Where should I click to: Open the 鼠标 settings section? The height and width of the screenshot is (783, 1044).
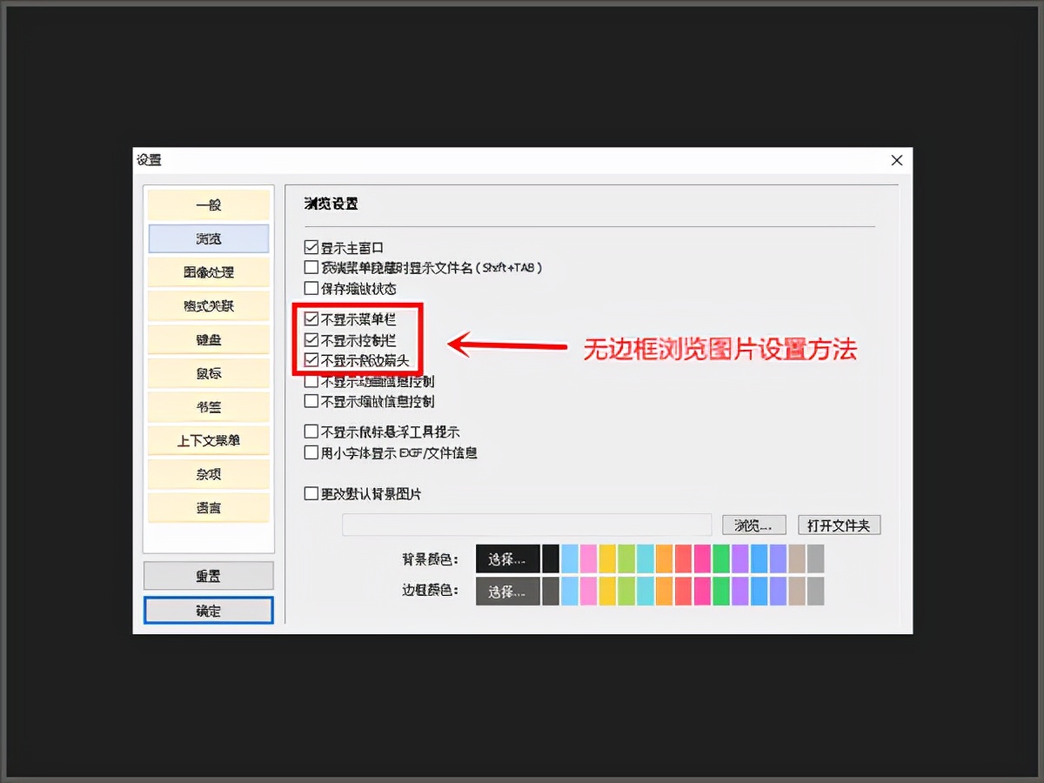pos(208,372)
